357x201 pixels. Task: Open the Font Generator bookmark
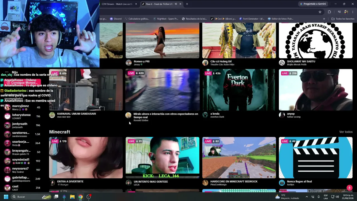[252, 19]
